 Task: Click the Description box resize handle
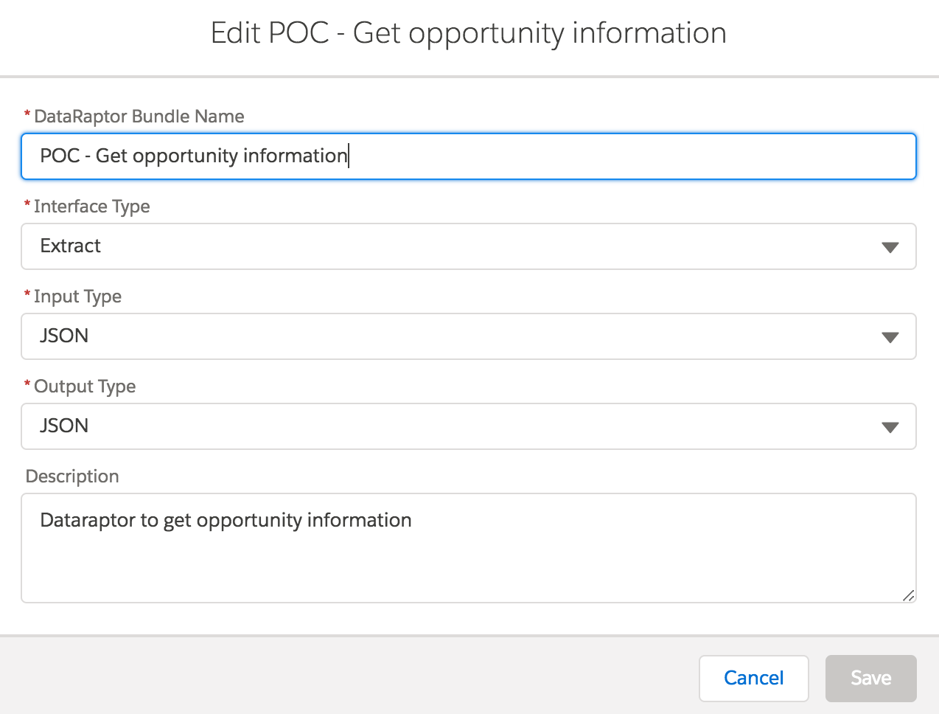pyautogui.click(x=908, y=595)
